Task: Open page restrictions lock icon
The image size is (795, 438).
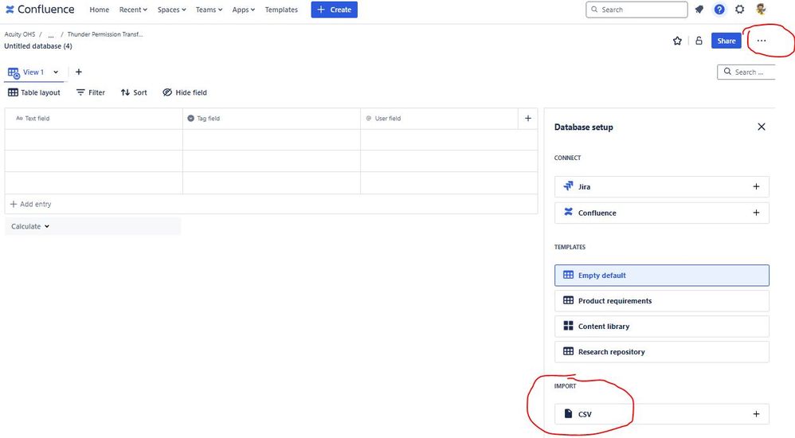Action: coord(699,41)
